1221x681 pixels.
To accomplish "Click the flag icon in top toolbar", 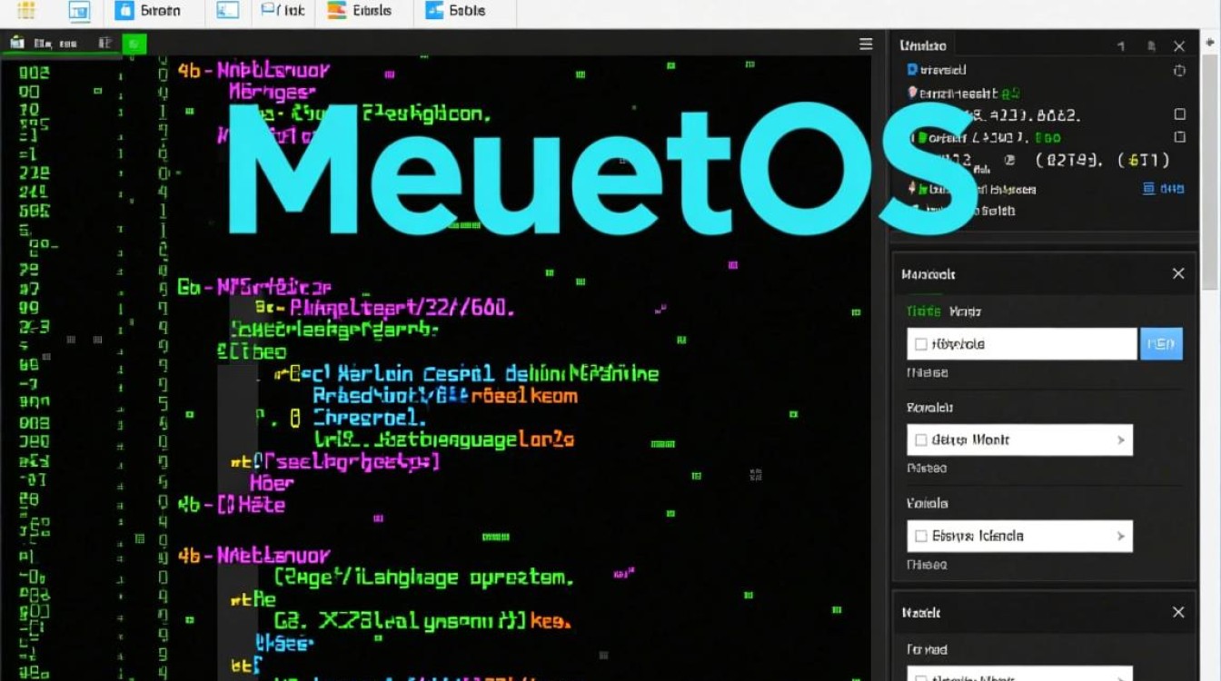I will (x=269, y=10).
